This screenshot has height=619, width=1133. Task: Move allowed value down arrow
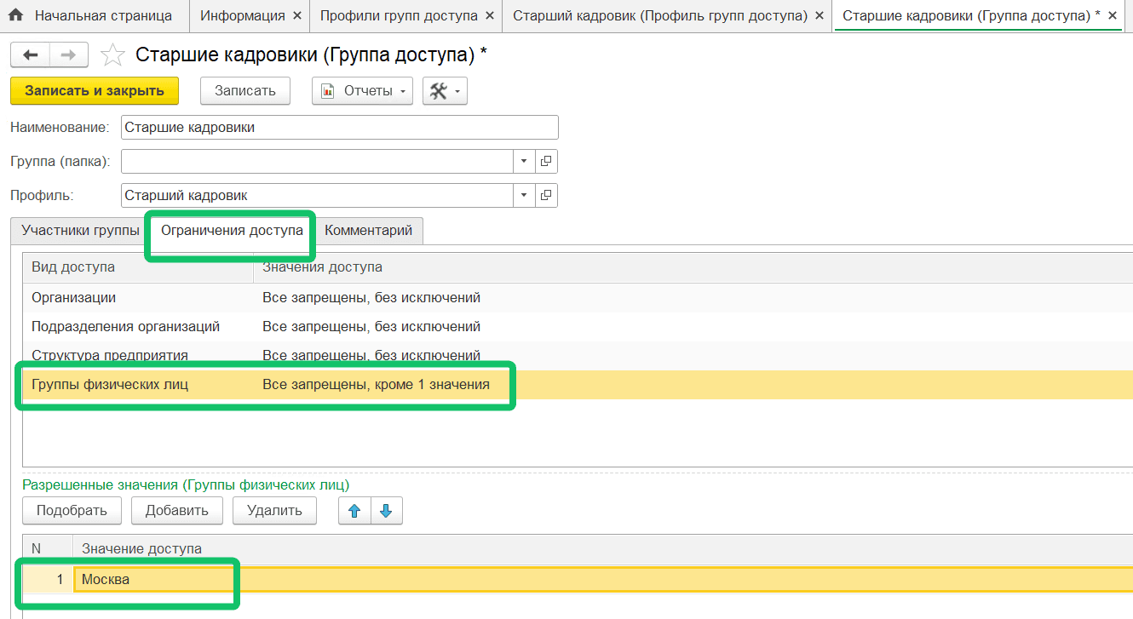(x=386, y=511)
